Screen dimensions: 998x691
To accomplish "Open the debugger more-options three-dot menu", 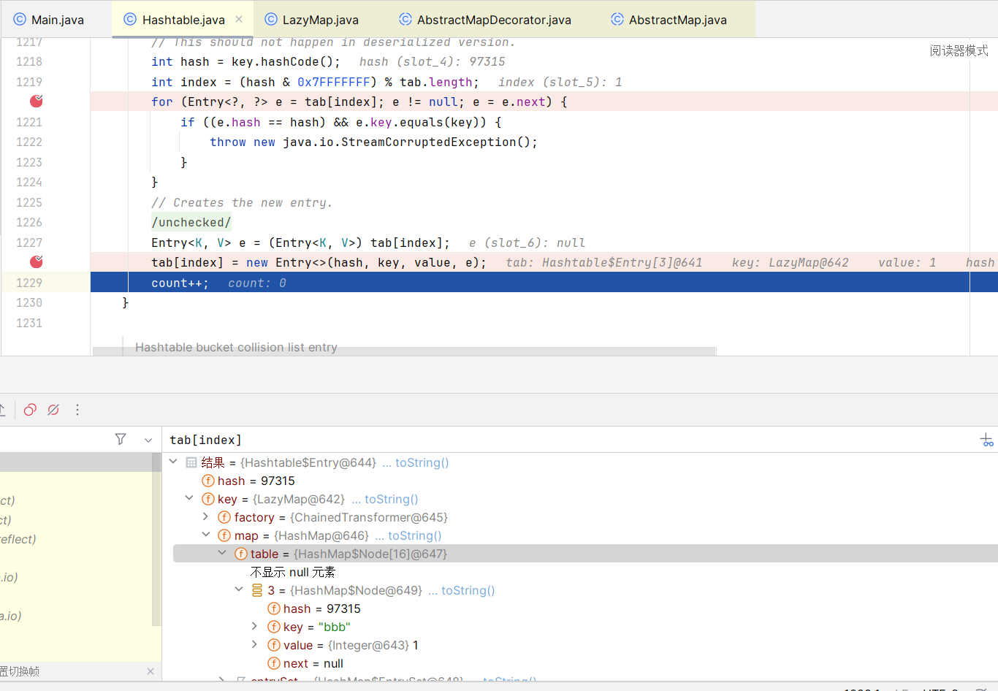I will tap(77, 410).
